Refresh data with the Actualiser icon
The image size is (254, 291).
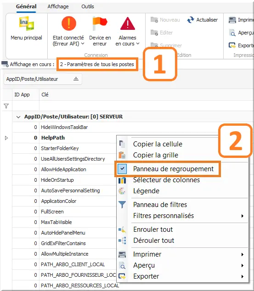click(x=191, y=20)
